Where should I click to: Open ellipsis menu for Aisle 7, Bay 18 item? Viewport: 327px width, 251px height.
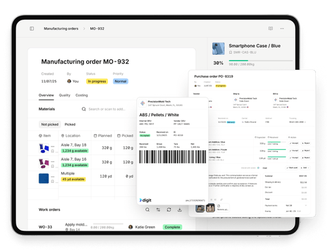click(52, 146)
